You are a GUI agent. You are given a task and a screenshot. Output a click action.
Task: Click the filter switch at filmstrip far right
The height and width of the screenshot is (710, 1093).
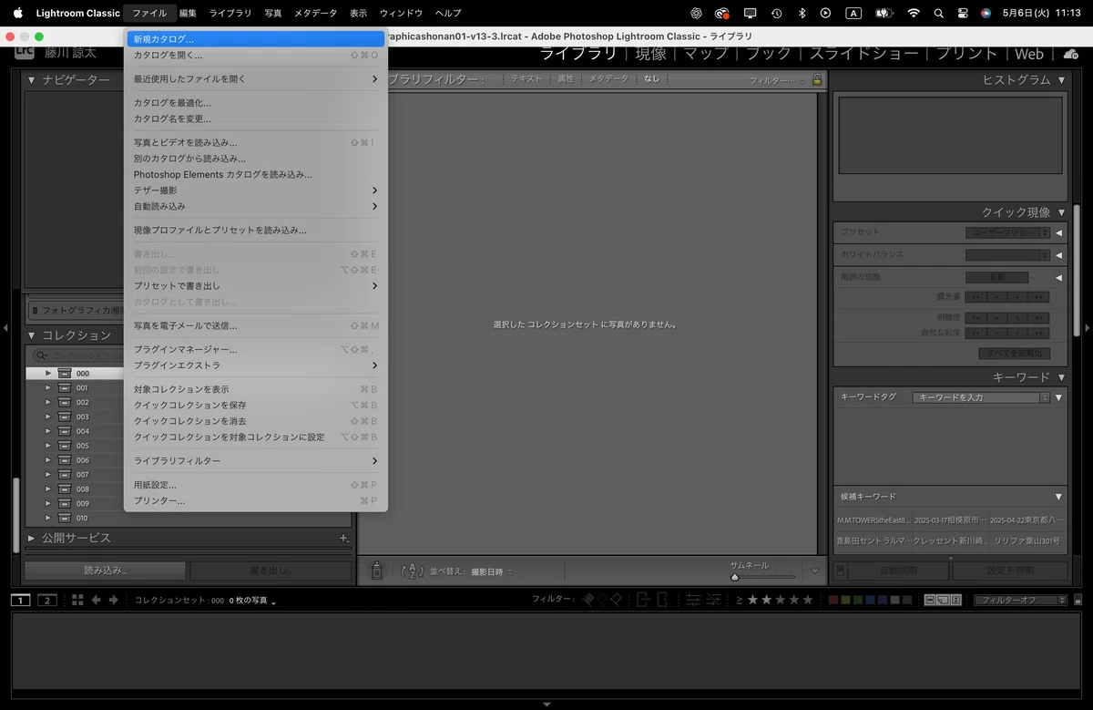click(1078, 600)
